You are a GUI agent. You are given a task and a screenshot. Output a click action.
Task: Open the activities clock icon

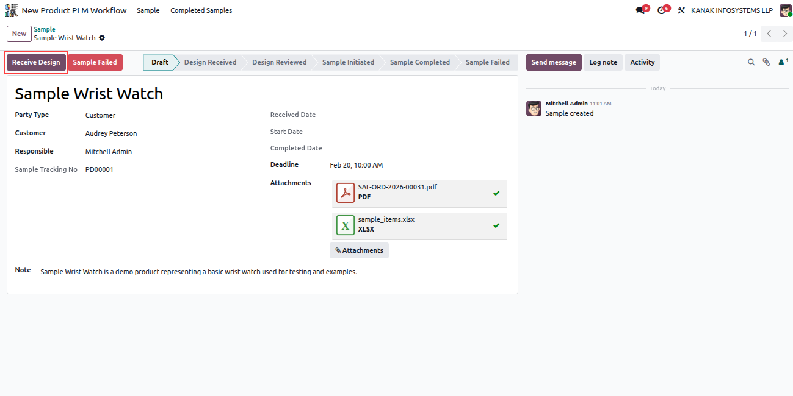662,10
